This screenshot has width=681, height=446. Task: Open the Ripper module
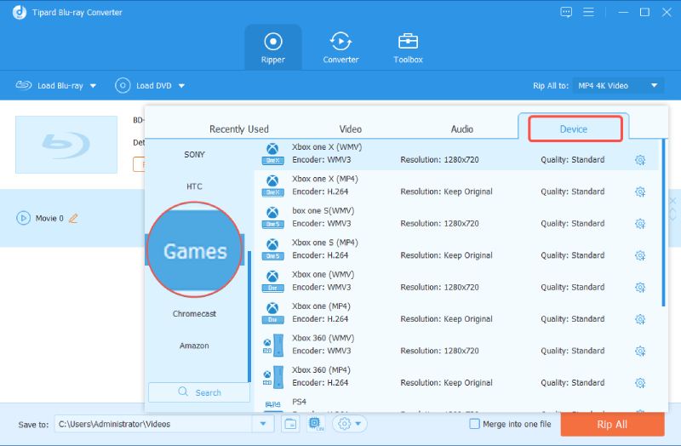[x=272, y=48]
